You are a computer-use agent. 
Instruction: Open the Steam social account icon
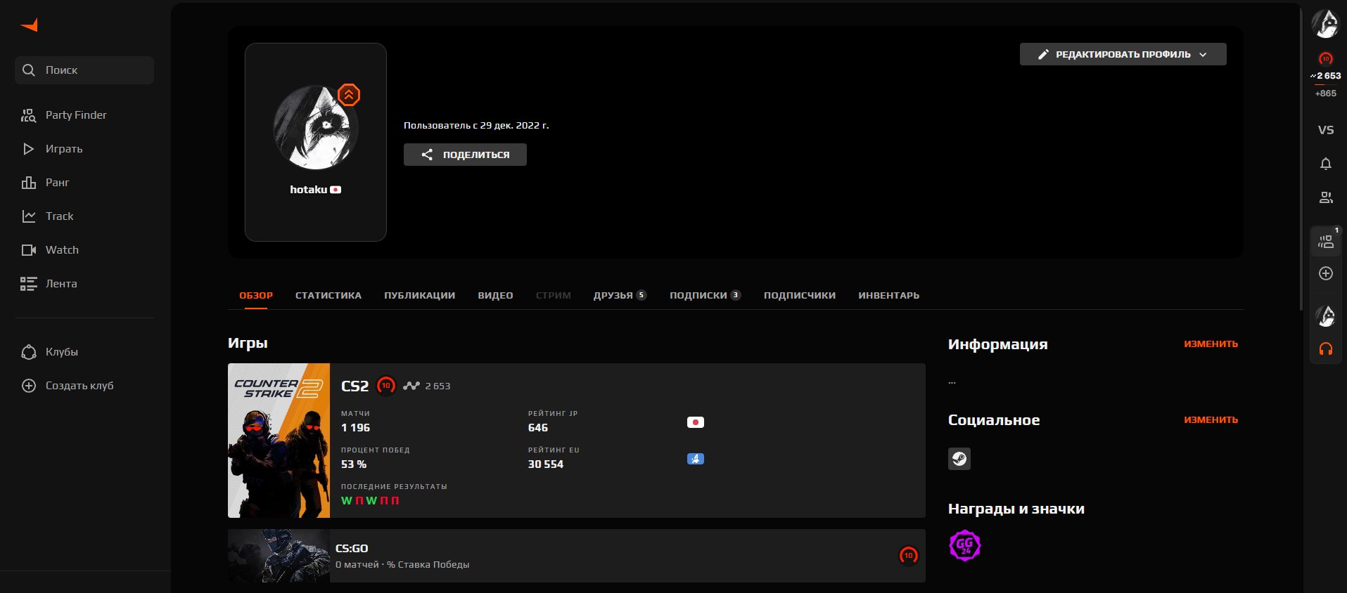[x=959, y=459]
